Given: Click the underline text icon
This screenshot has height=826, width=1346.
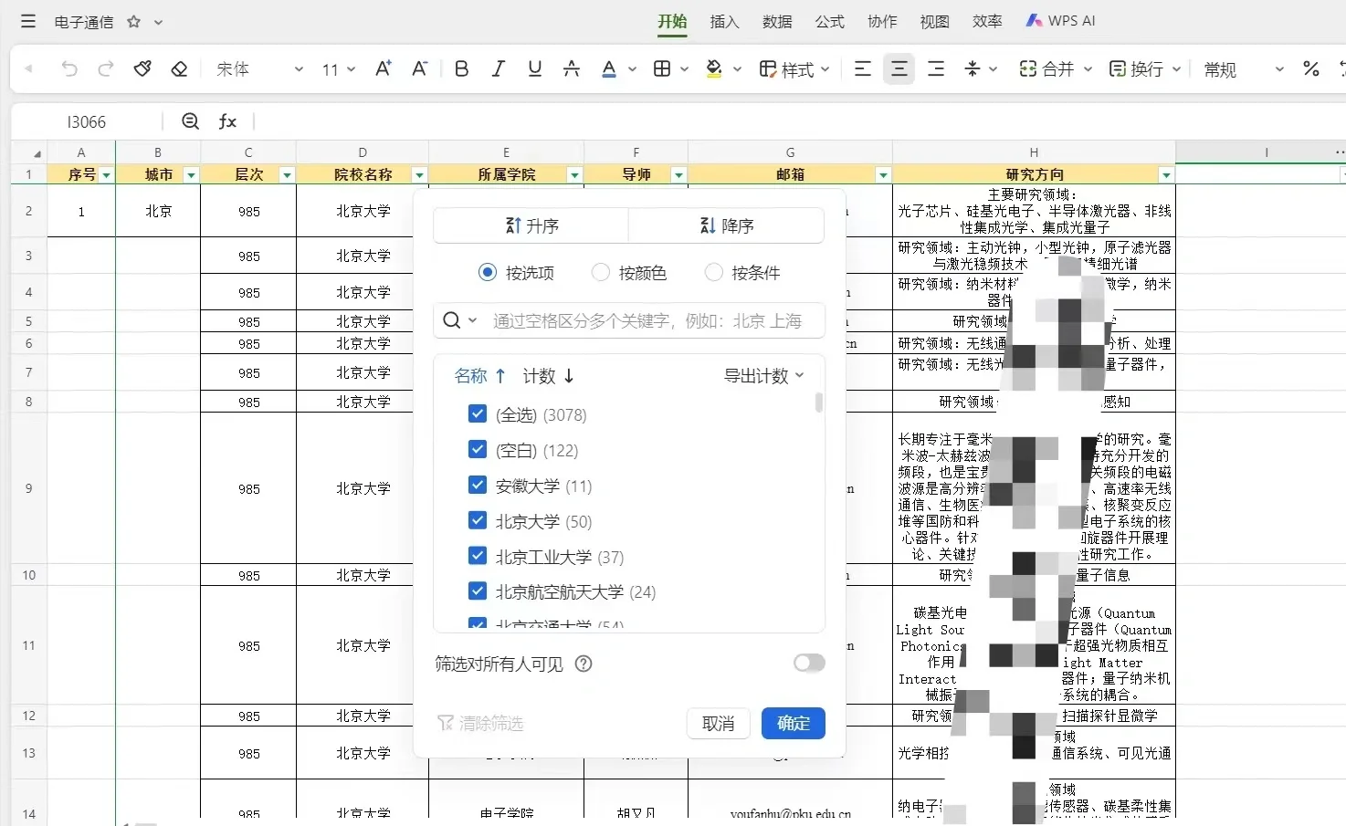Looking at the screenshot, I should [535, 68].
